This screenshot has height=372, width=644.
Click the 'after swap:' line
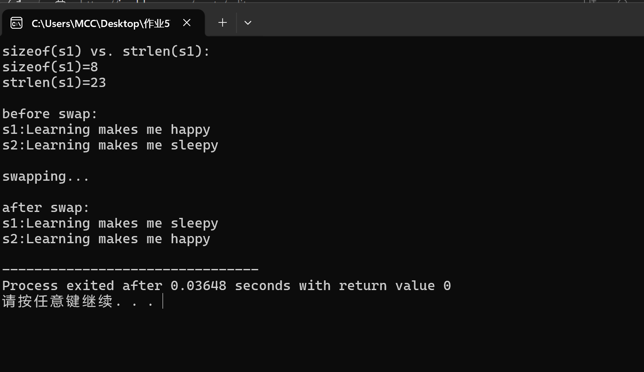pos(46,208)
